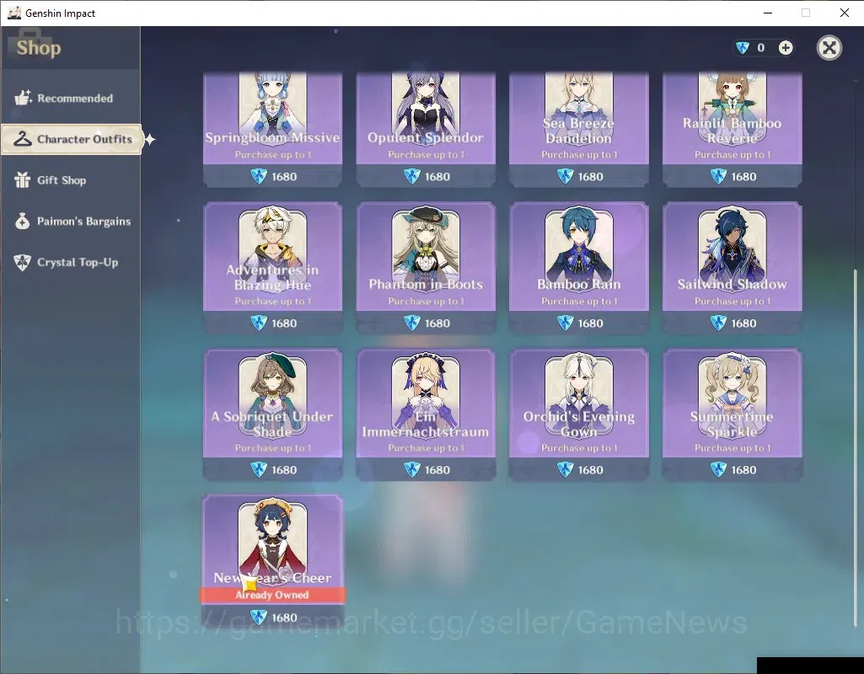Image resolution: width=864 pixels, height=674 pixels.
Task: Minimize the Genshin Impact window
Action: (x=768, y=13)
